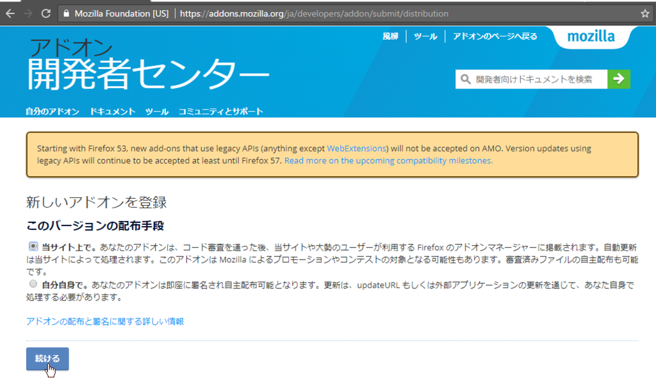
Task: Click the padlock security icon
Action: tap(66, 14)
